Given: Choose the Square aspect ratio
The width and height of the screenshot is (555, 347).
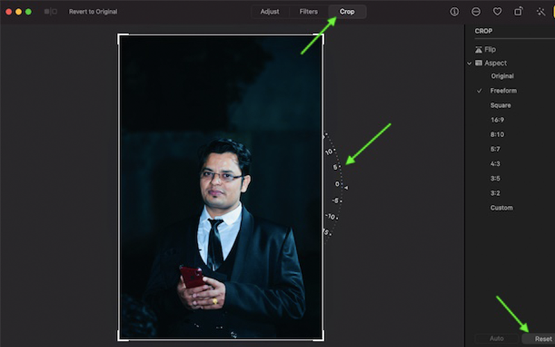Looking at the screenshot, I should (x=500, y=105).
